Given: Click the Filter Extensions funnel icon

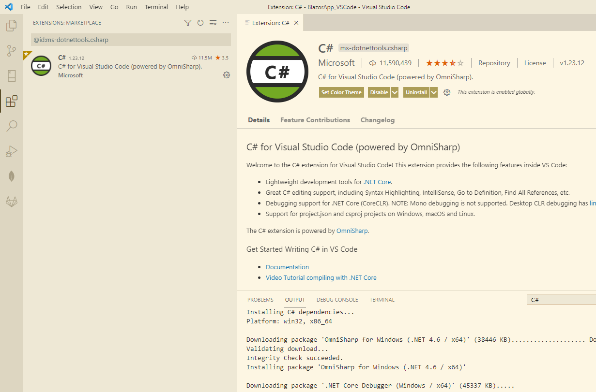Looking at the screenshot, I should point(188,23).
